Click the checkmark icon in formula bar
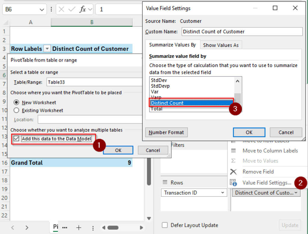Viewport: 308px width, 234px height. pyautogui.click(x=71, y=9)
